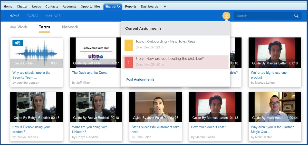Open 'How is Diebold using your product?'

31,129
